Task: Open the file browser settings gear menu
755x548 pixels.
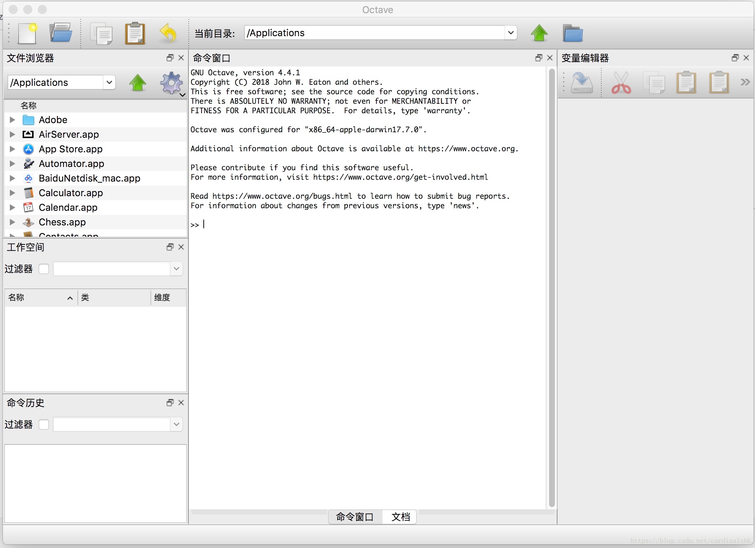Action: [171, 83]
